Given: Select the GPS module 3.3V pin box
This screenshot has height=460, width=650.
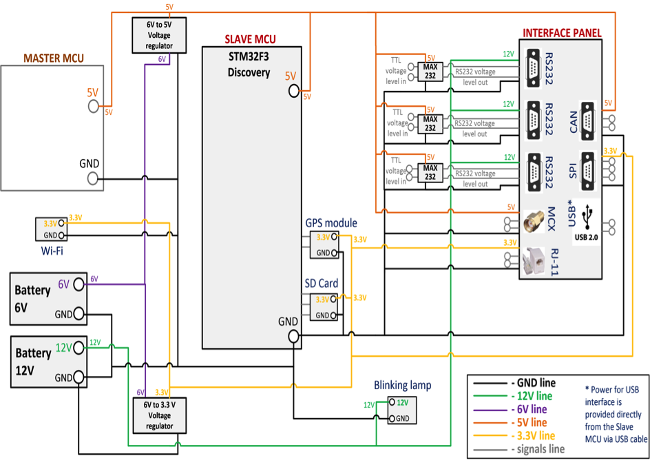Looking at the screenshot, I should (324, 238).
